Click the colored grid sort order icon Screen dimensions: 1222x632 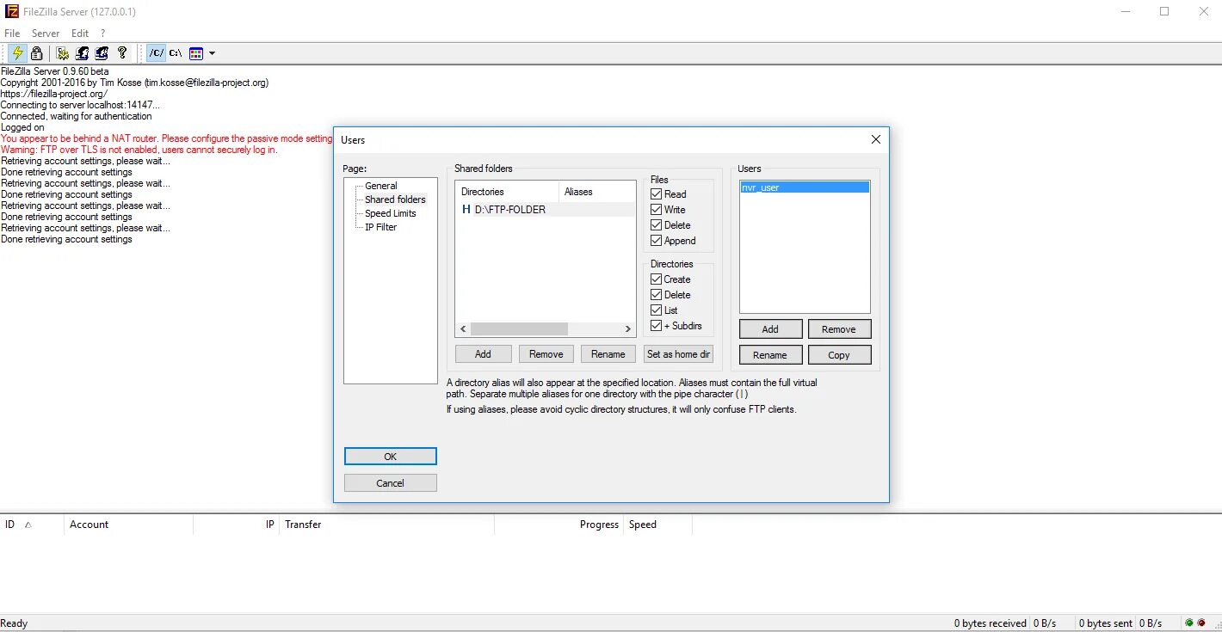click(x=196, y=53)
